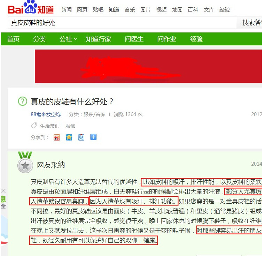Click into the search input field
Viewport: 264px width, 256px height.
(122, 23)
